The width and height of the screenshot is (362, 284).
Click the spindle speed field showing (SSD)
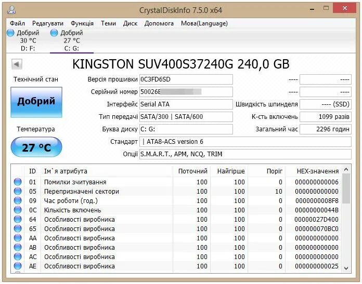(x=326, y=104)
